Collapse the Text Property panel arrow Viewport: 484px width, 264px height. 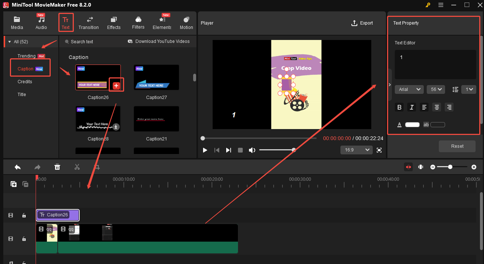[x=390, y=85]
